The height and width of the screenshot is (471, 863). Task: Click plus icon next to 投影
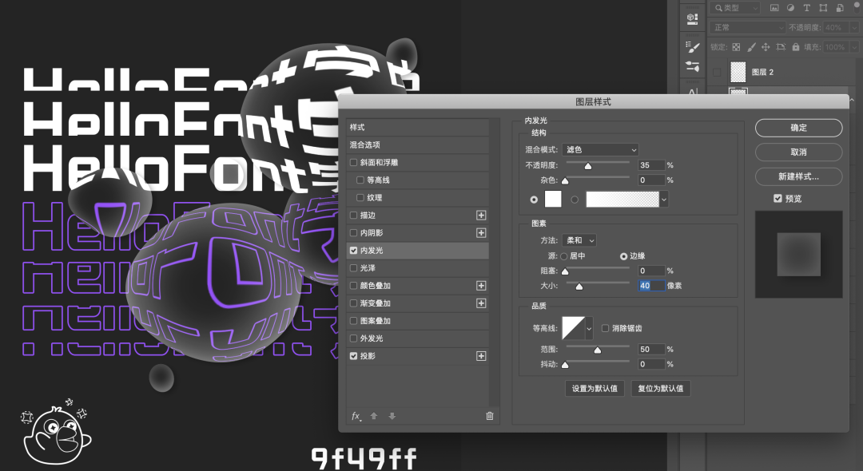481,356
